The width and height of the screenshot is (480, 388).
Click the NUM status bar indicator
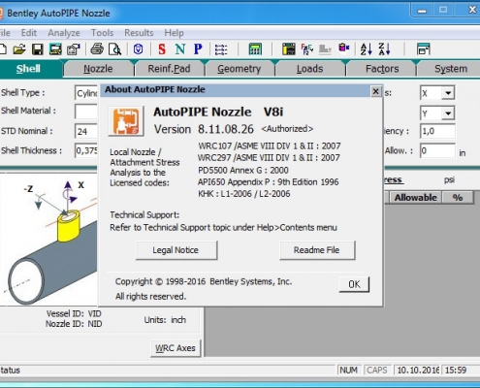348,370
